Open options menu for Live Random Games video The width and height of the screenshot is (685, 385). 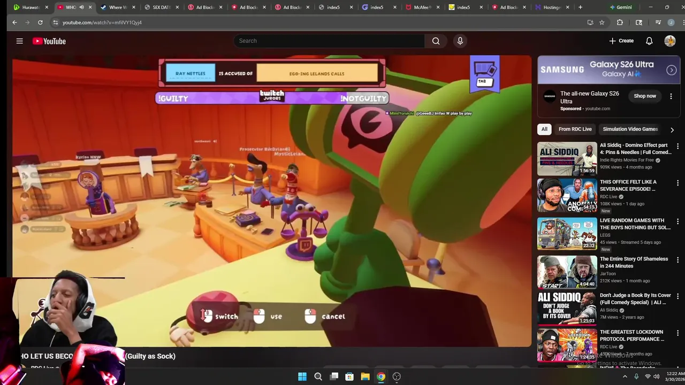[x=678, y=221]
